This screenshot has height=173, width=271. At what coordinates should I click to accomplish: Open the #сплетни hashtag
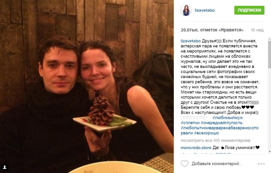coord(190,123)
